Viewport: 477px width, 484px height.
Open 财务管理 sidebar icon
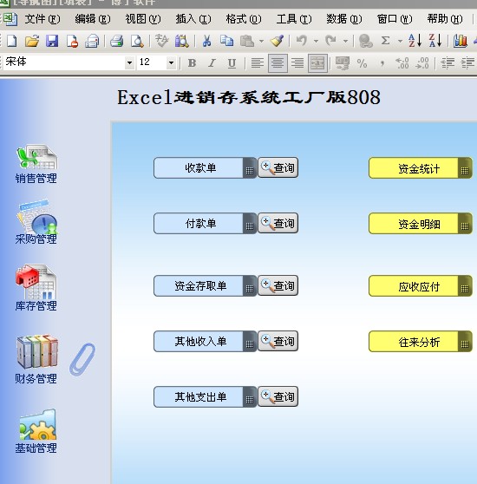(x=36, y=359)
